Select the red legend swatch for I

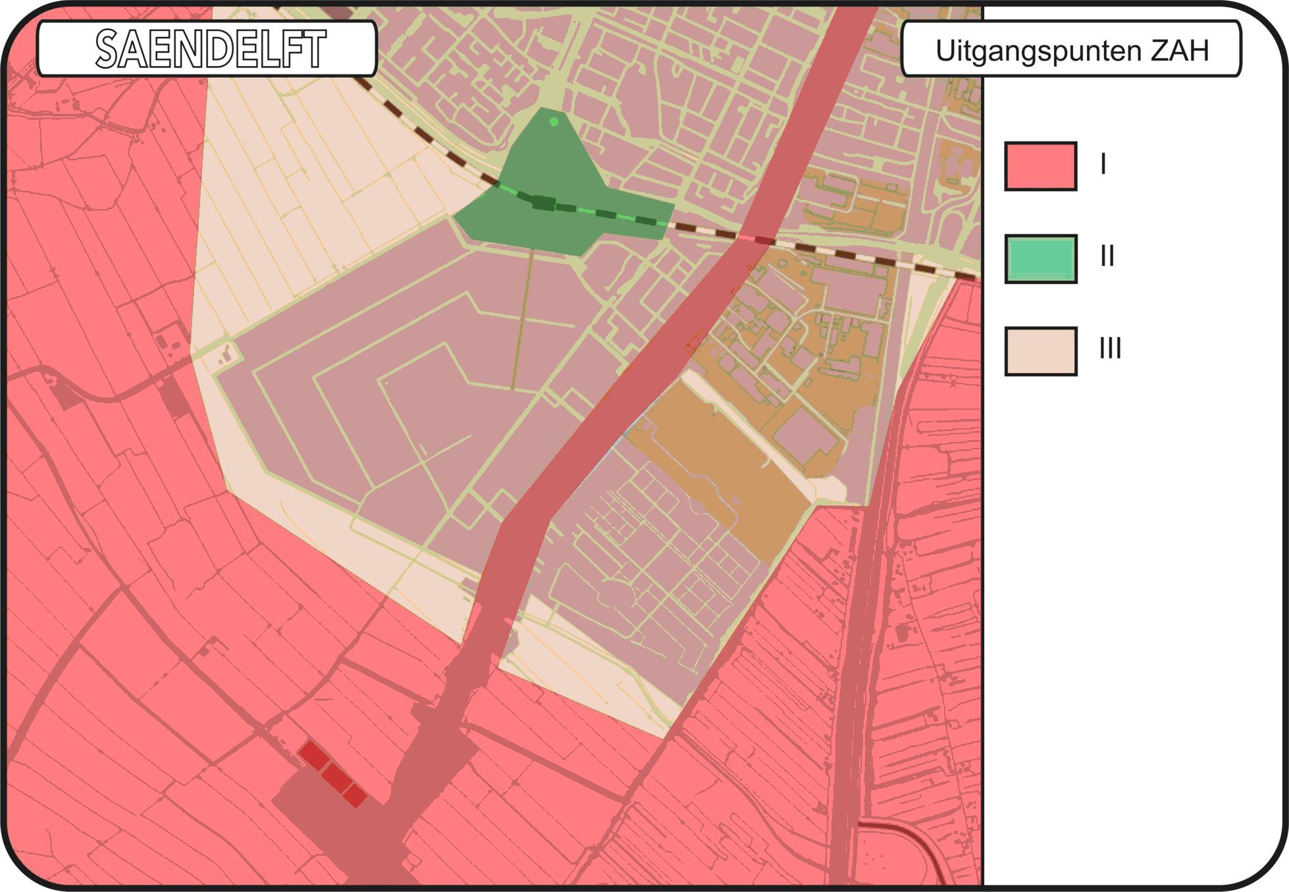(x=1041, y=166)
